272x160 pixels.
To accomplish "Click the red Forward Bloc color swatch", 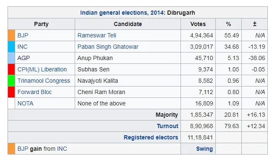I will [11, 92].
